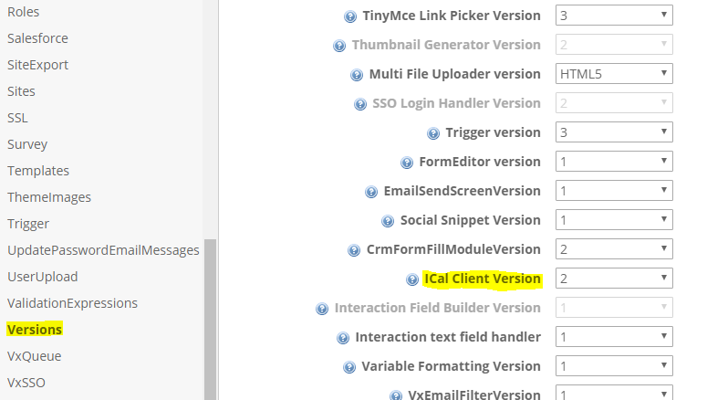
Task: Select Versions in the sidebar
Action: coord(35,330)
